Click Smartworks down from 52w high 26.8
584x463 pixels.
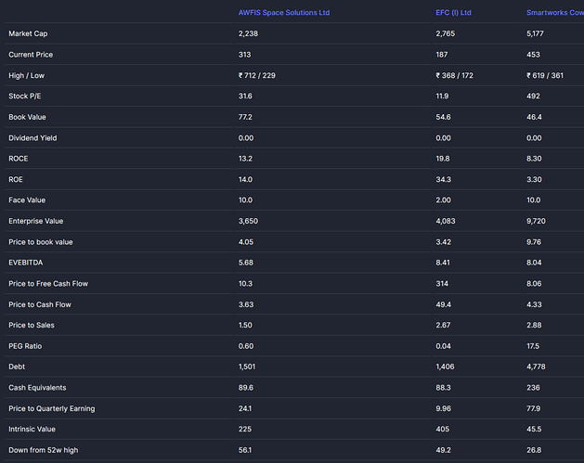534,450
